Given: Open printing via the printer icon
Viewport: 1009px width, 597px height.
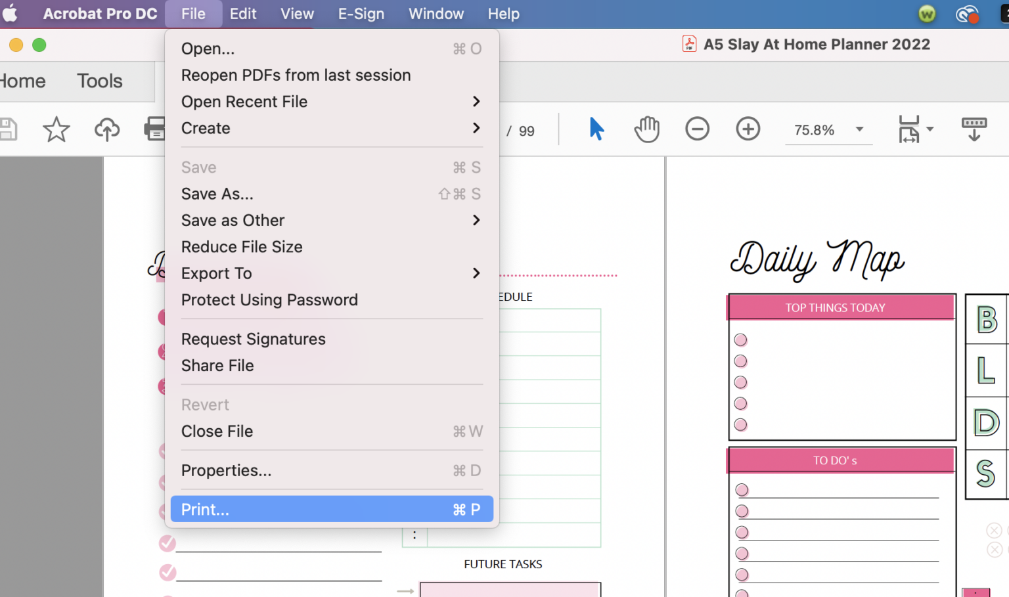Looking at the screenshot, I should [x=156, y=129].
